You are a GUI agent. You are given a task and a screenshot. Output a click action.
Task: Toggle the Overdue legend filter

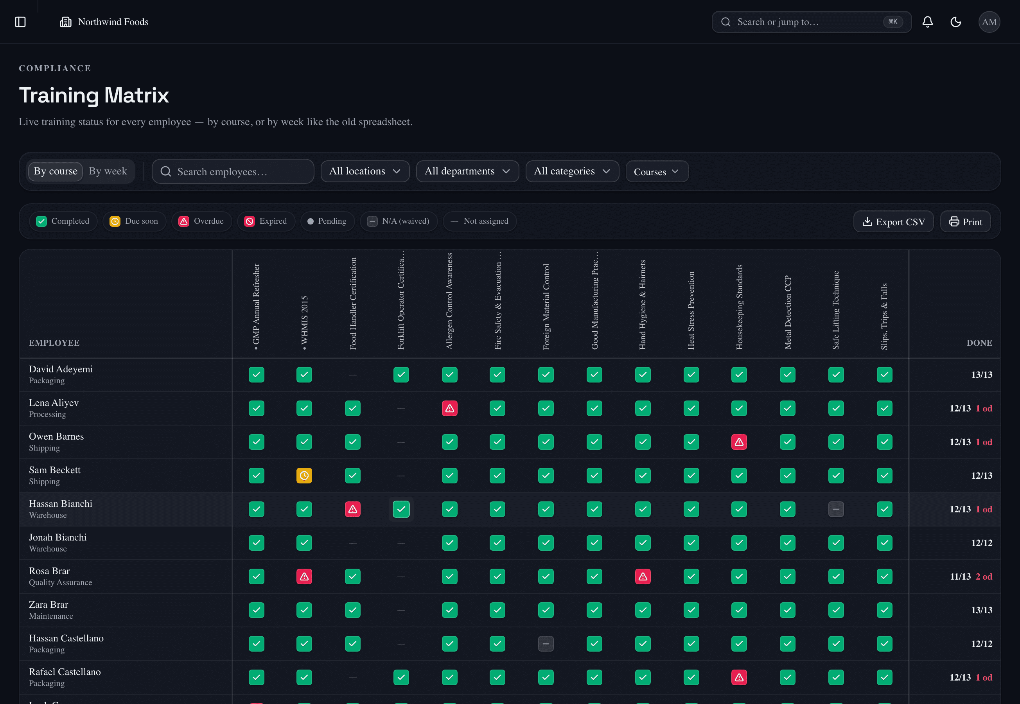click(201, 221)
